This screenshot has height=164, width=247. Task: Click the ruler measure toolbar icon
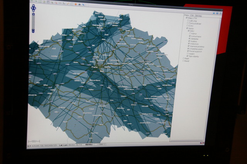click(x=60, y=3)
